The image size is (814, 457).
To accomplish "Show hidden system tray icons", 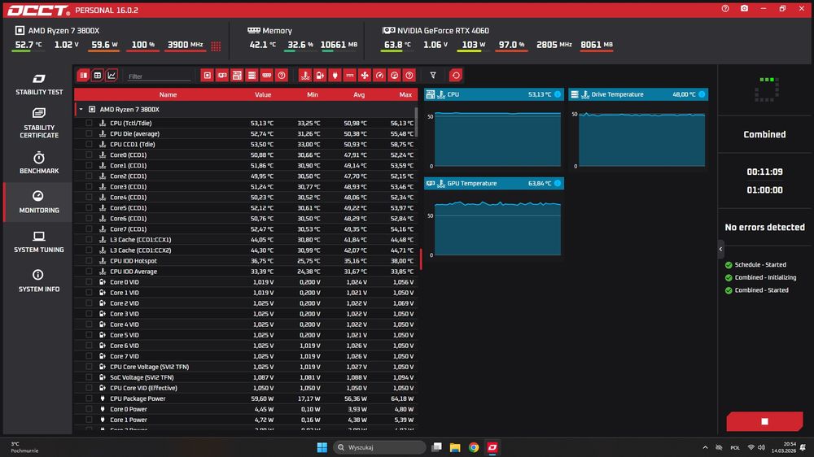I will 705,447.
